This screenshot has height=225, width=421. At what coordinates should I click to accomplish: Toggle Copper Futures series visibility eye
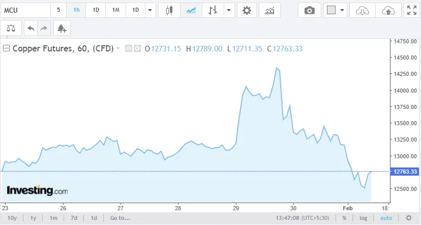[128, 49]
